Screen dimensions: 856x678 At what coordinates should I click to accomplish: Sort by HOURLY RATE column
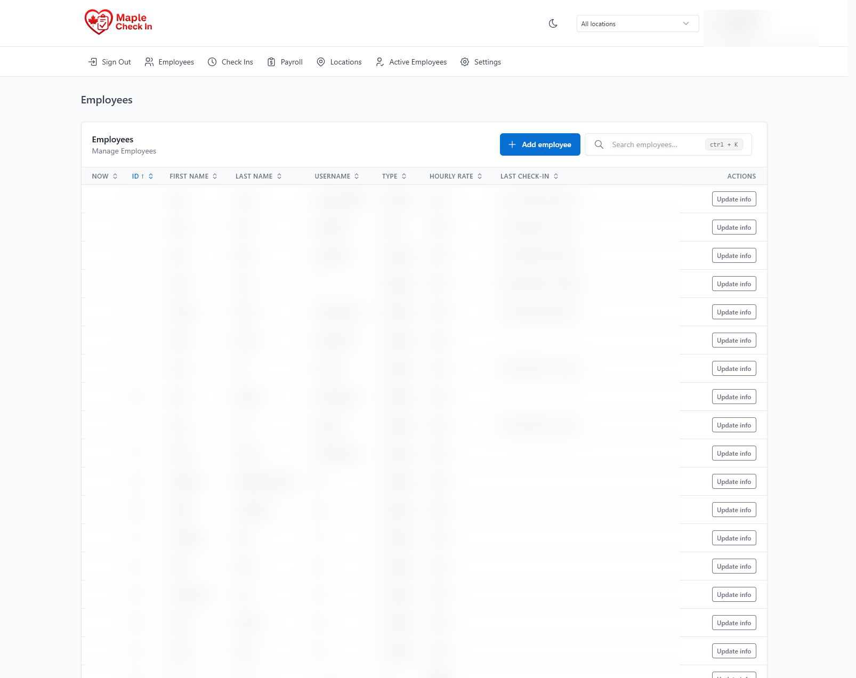456,176
